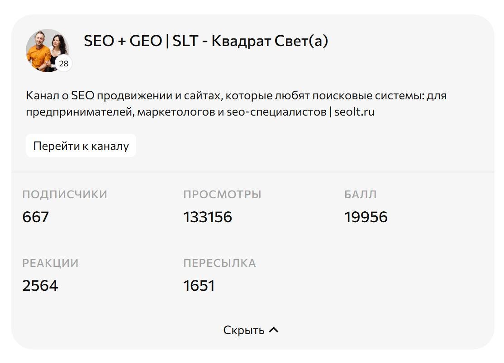The height and width of the screenshot is (363, 504).
Task: Select the Подписчики stat label
Action: pyautogui.click(x=65, y=195)
